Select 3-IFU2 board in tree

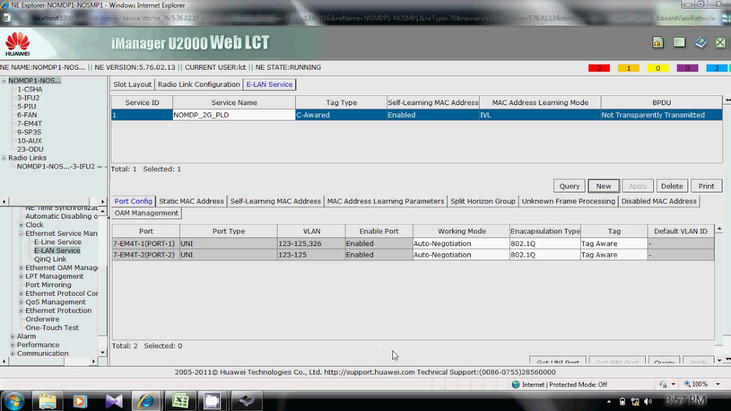click(28, 98)
